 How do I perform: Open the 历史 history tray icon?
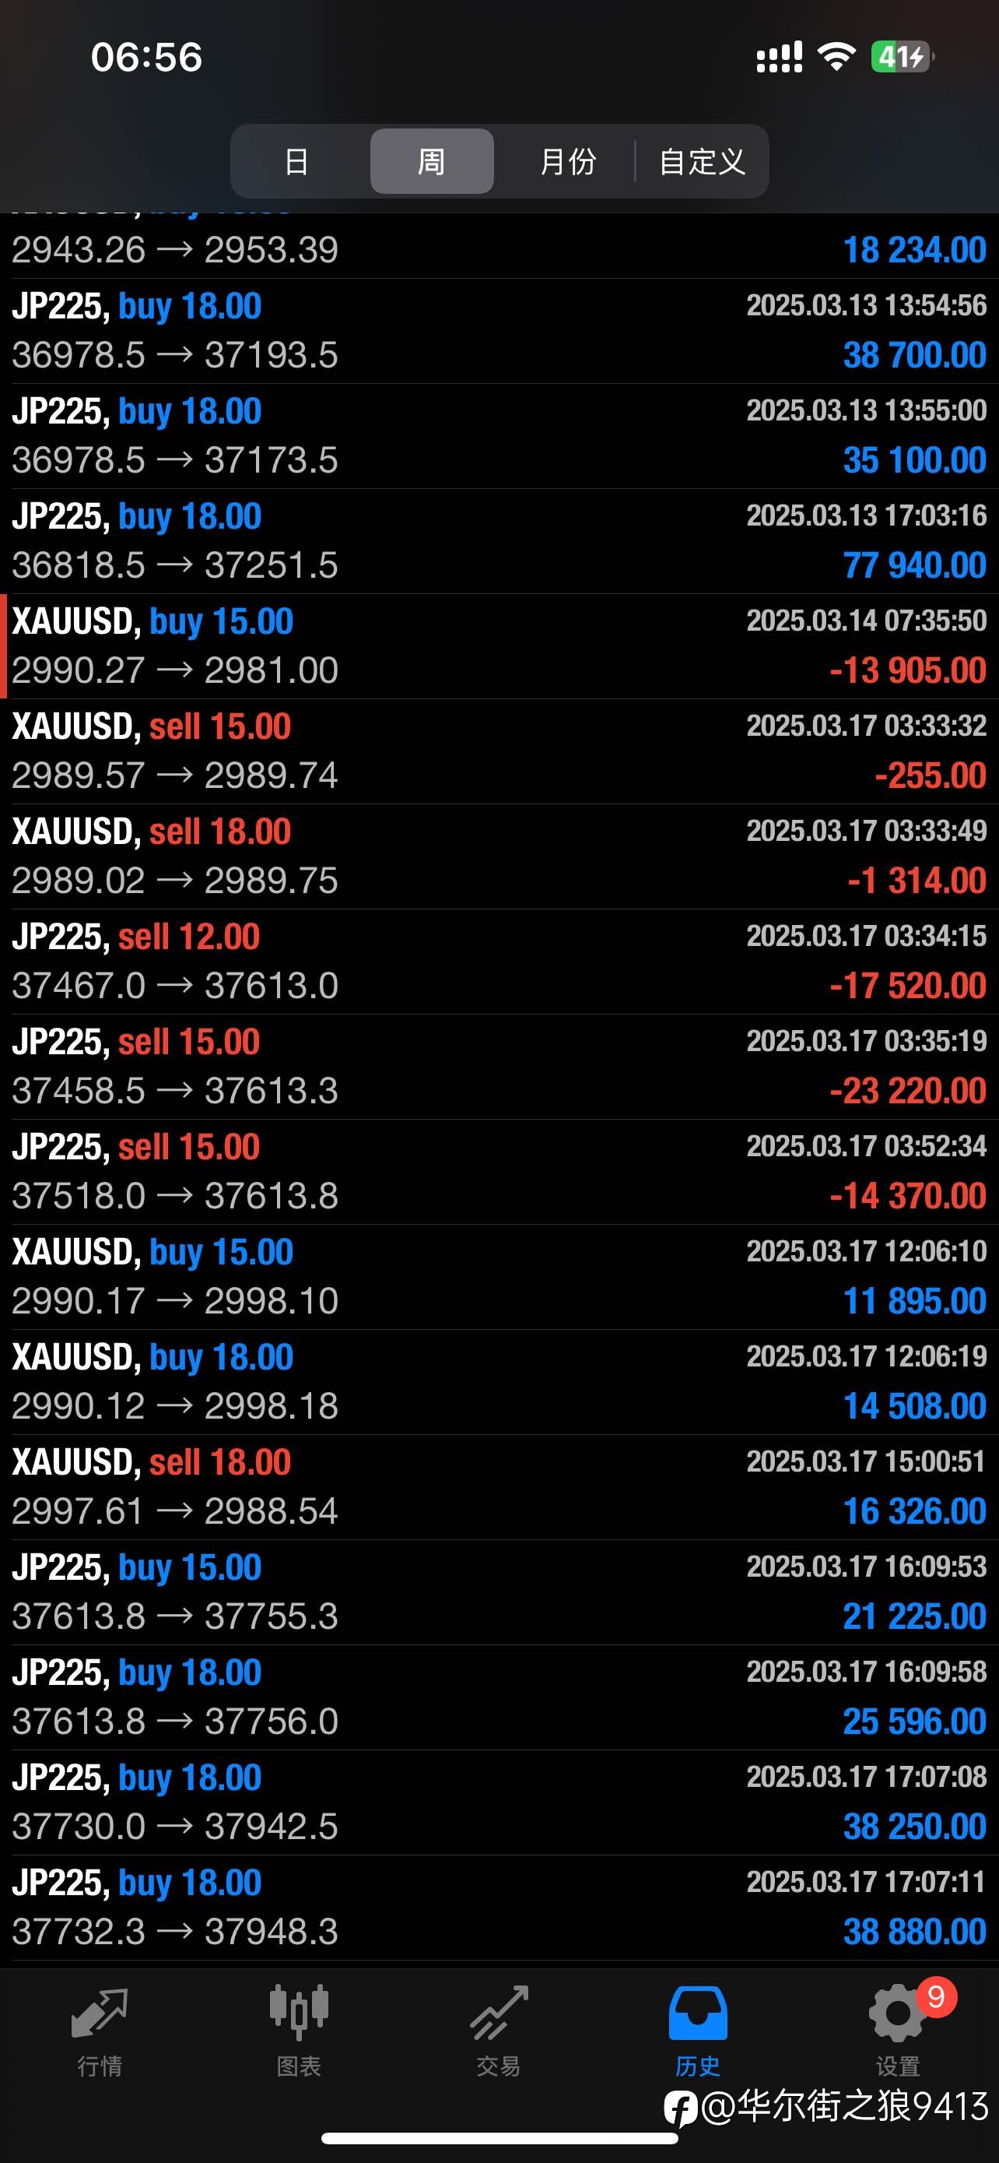pos(698,2012)
